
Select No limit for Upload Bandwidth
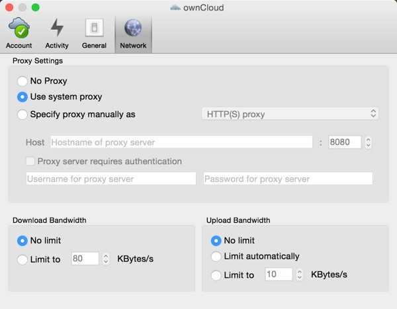pyautogui.click(x=216, y=241)
